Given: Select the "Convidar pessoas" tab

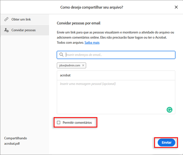Looking at the screenshot, I should [x=23, y=30].
